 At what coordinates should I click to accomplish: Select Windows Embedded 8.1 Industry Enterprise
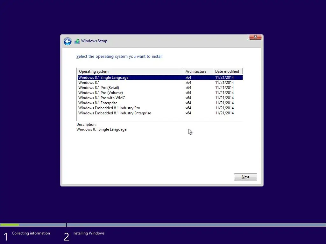[115, 113]
